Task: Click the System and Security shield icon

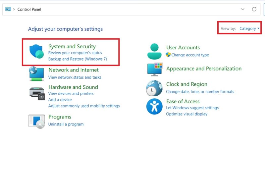Action: coord(36,52)
